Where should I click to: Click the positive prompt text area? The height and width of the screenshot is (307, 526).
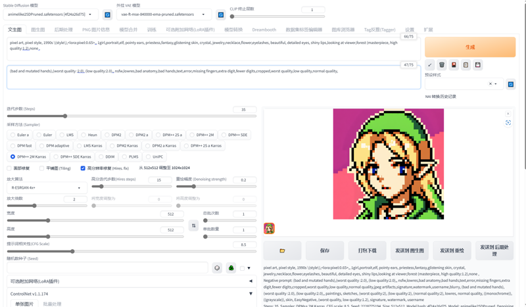click(x=213, y=49)
